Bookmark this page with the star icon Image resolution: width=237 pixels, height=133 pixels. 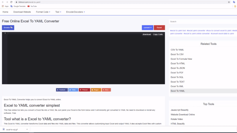tap(229, 2)
